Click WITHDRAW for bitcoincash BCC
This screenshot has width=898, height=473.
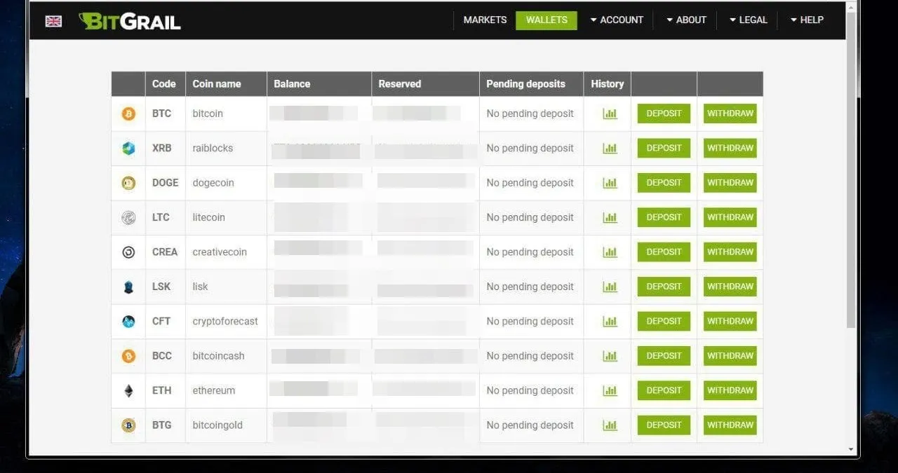(x=730, y=356)
